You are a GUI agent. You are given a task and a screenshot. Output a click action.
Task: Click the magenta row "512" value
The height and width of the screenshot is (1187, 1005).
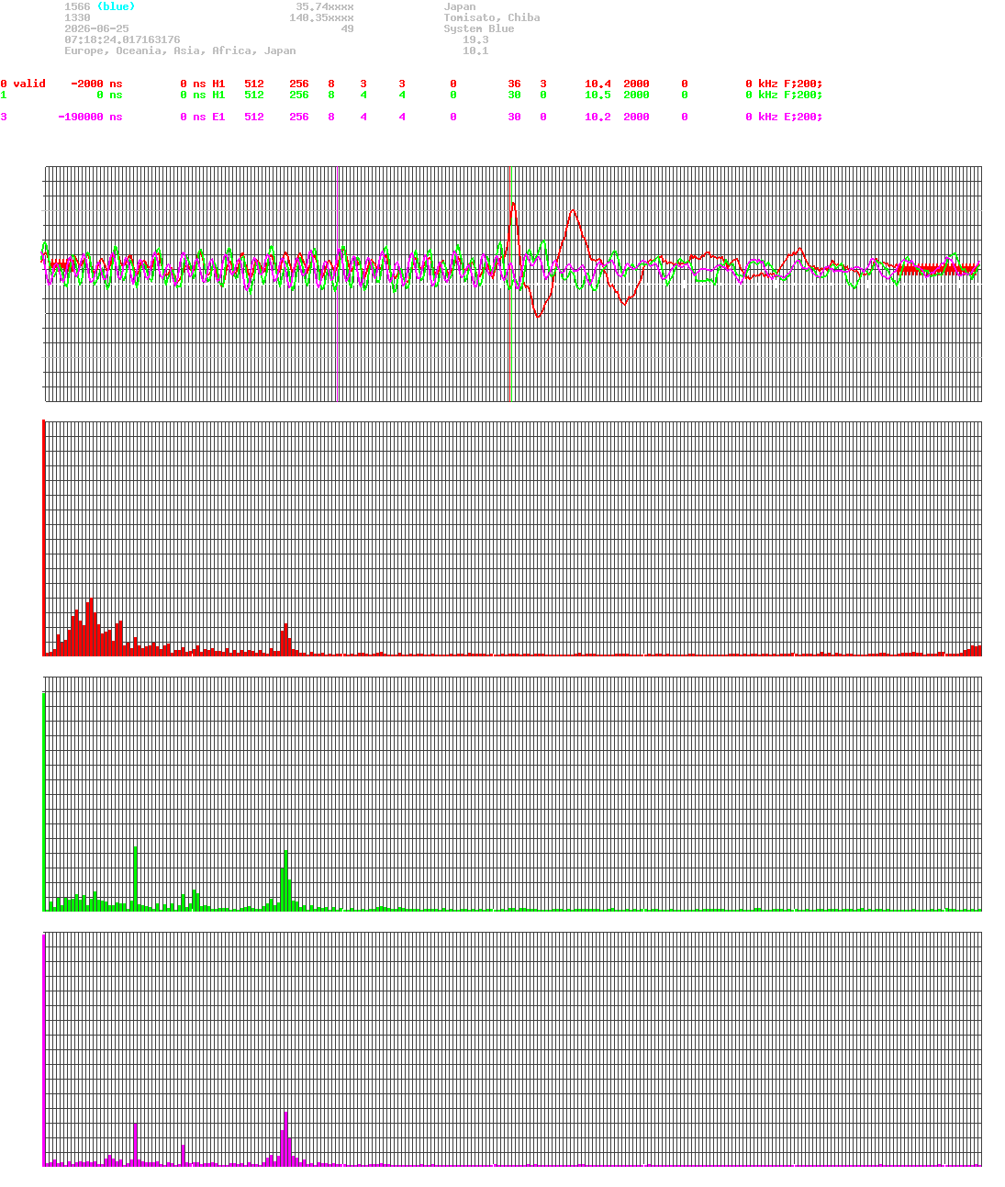click(254, 117)
